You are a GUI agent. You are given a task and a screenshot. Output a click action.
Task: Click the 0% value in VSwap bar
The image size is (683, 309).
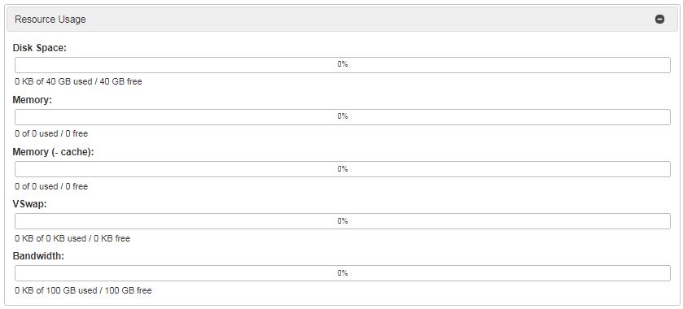click(x=343, y=221)
